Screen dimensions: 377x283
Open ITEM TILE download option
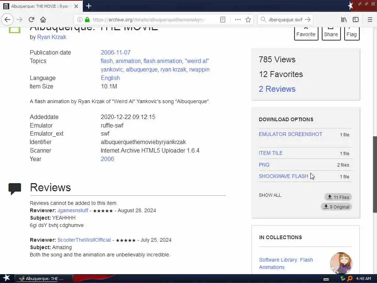(271, 153)
